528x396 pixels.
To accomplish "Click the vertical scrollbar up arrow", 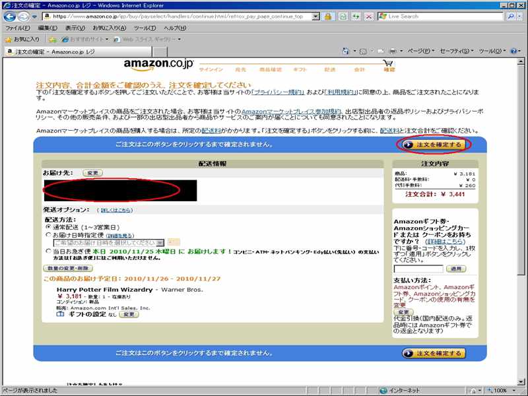I will tap(521, 61).
